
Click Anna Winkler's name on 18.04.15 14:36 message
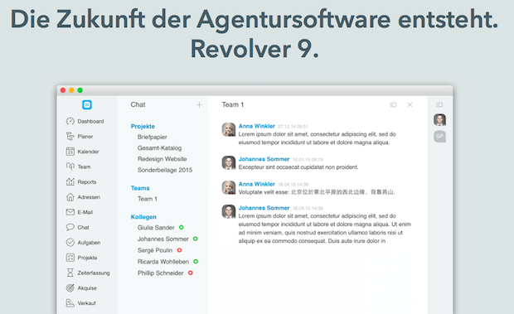pos(257,184)
